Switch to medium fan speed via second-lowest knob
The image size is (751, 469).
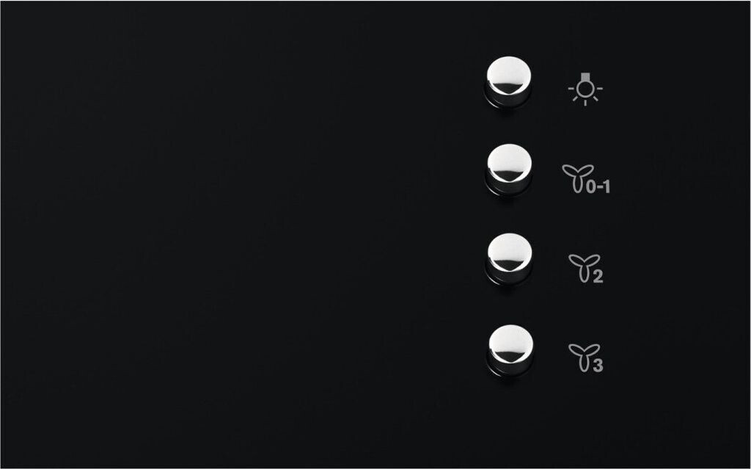click(x=509, y=259)
